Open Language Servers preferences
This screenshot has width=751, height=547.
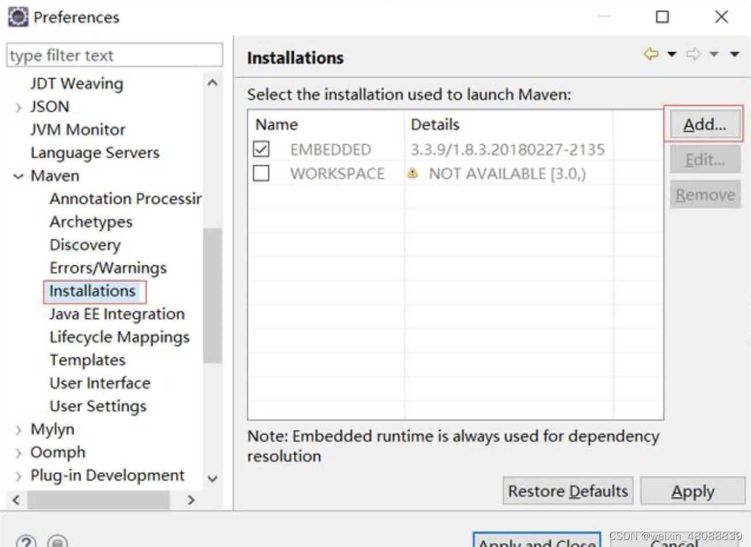coord(95,153)
